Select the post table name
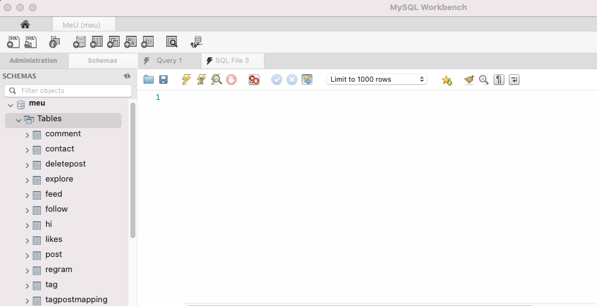This screenshot has height=306, width=597. click(x=54, y=254)
